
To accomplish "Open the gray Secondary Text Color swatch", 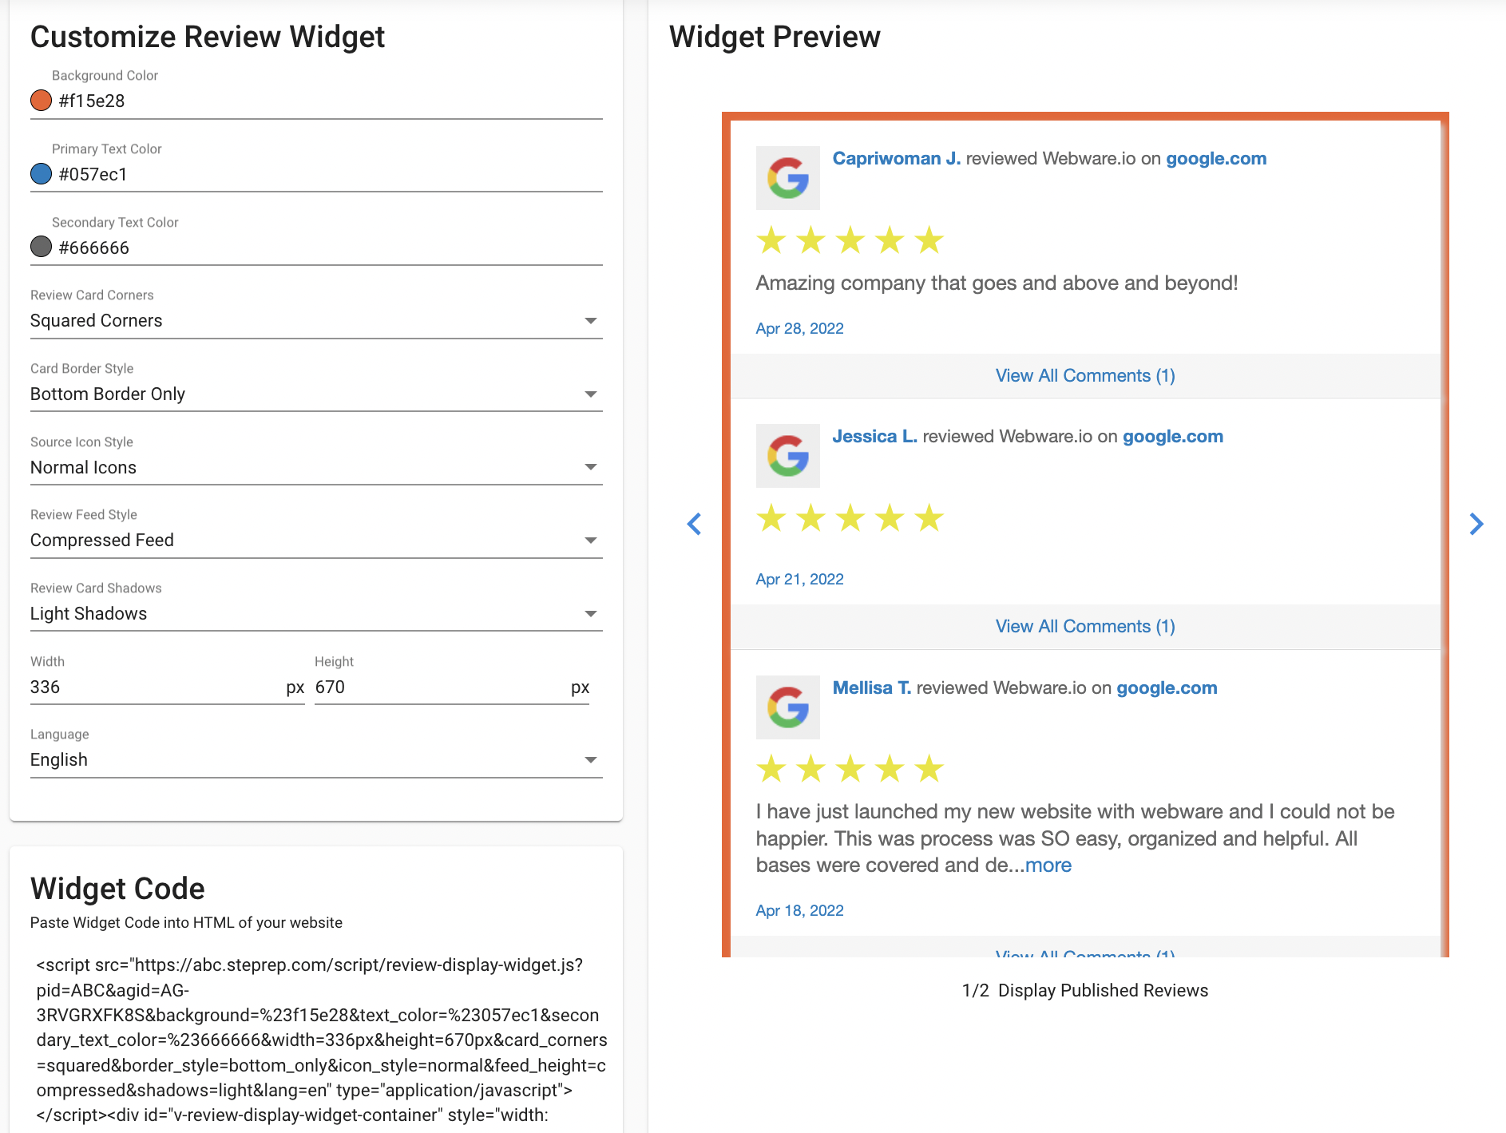I will point(41,248).
